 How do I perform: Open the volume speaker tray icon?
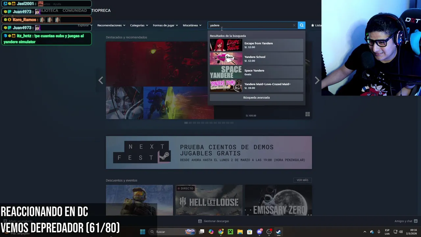[x=401, y=232]
